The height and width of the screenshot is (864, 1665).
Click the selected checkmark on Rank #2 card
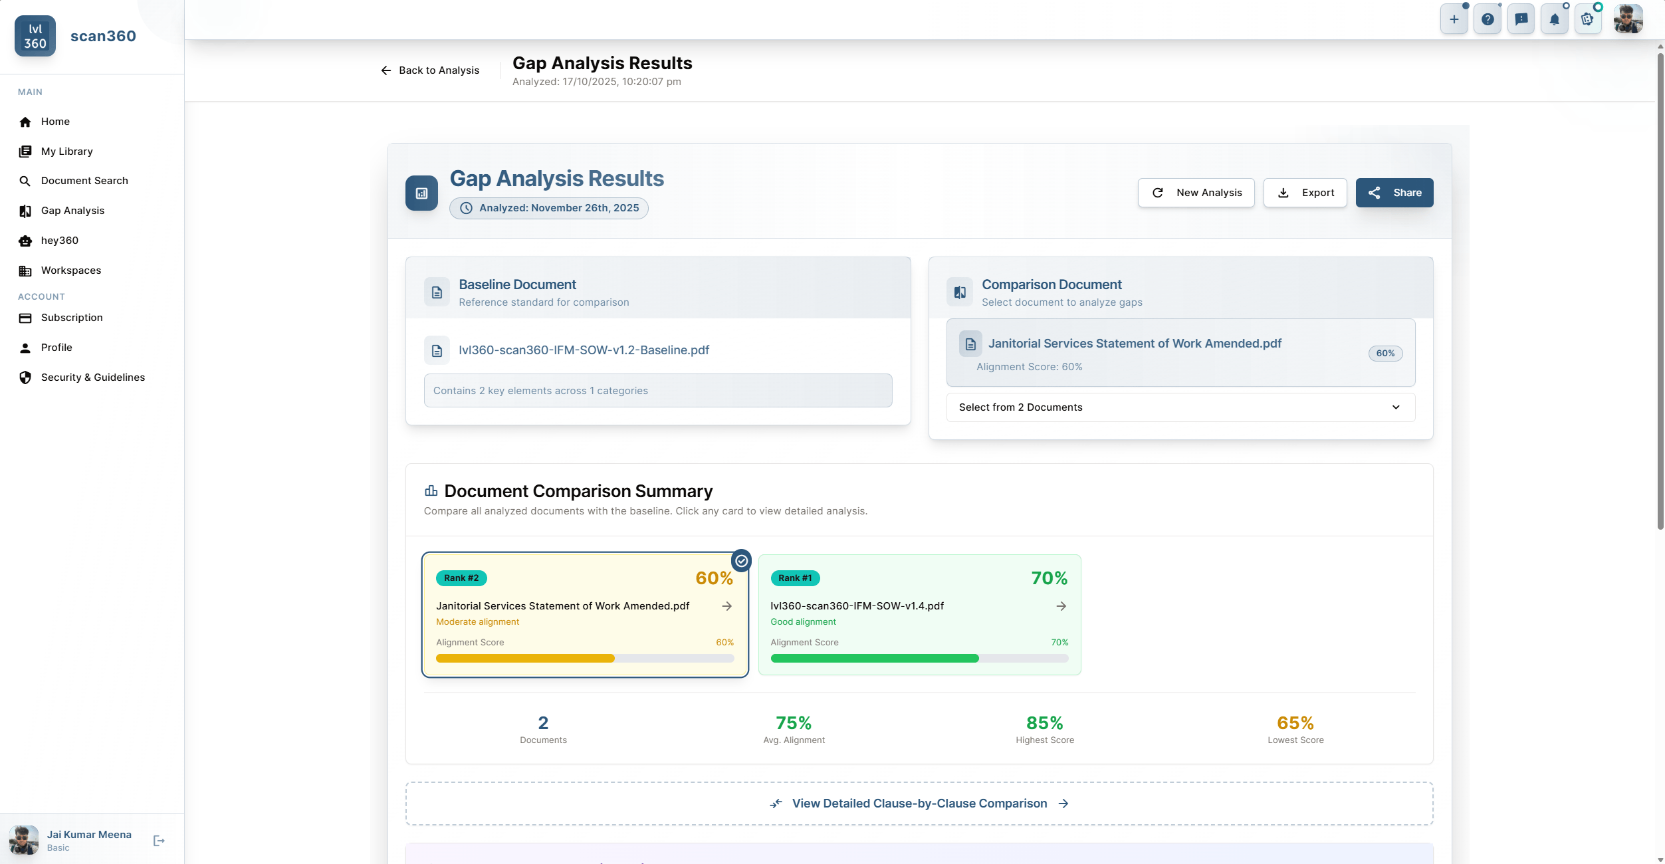(741, 561)
